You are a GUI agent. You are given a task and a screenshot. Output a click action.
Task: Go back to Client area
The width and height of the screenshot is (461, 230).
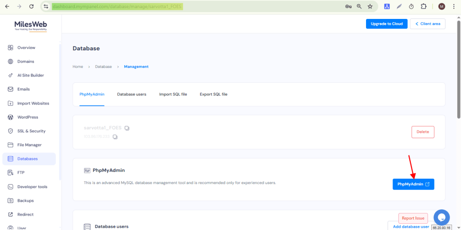pyautogui.click(x=428, y=24)
